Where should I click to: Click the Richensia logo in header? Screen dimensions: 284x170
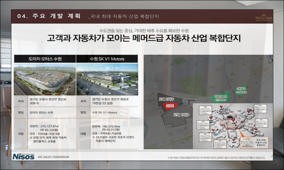264,17
